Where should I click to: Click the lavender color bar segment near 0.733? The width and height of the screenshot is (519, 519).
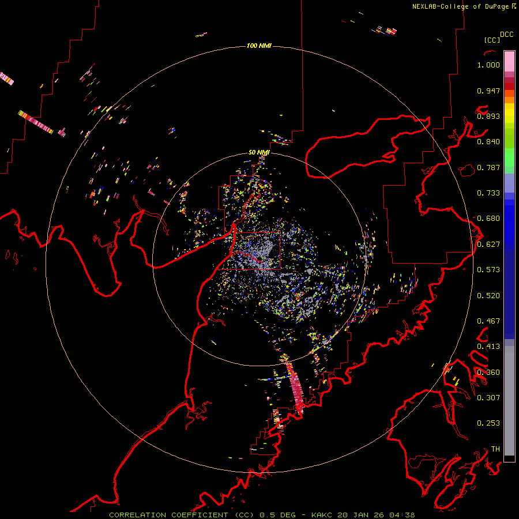[509, 183]
